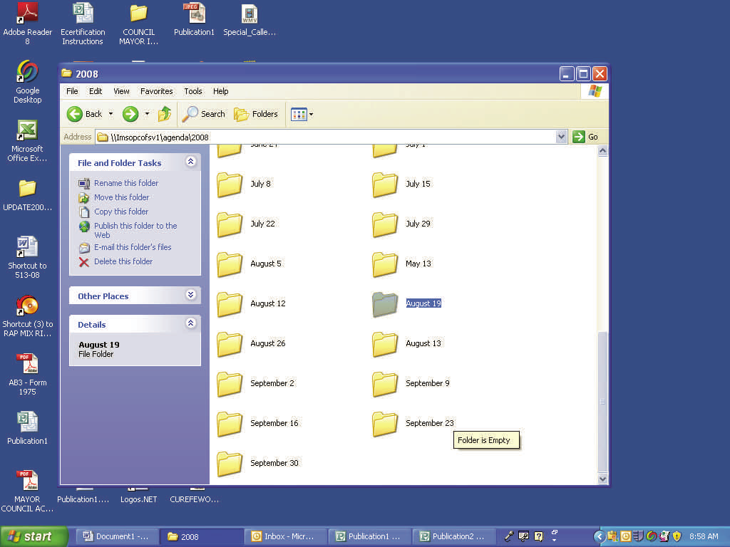Select the September 16 folder
Screen dimensions: 730x547
click(x=258, y=424)
